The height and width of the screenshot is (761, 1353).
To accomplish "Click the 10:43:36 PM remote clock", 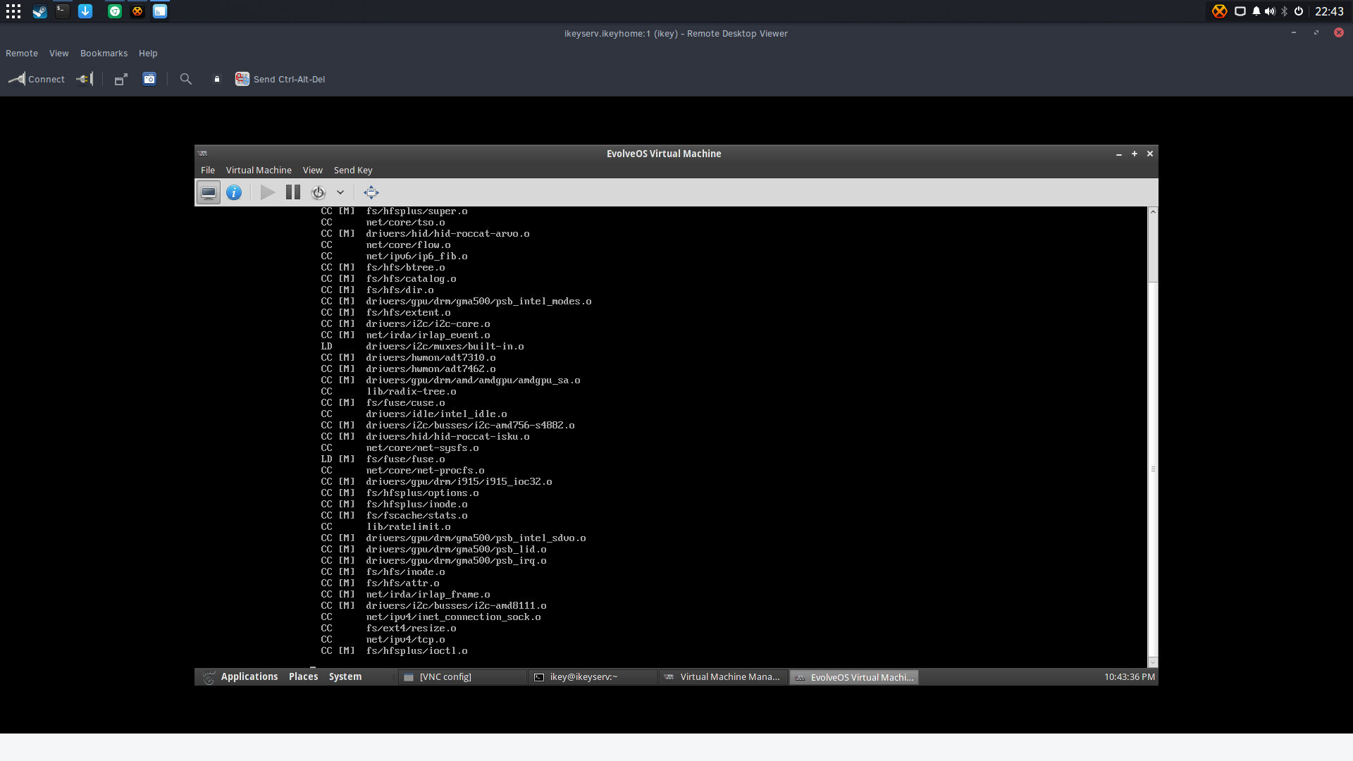I will [x=1130, y=677].
